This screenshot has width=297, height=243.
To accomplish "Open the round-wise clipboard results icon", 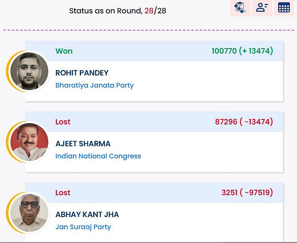I will (x=240, y=8).
